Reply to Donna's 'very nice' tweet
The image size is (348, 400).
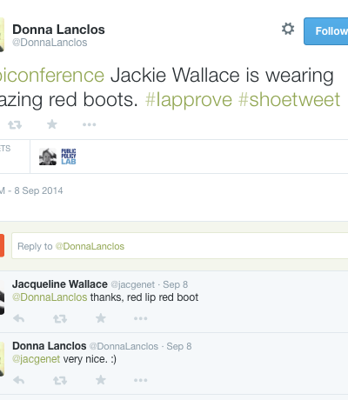tap(19, 380)
